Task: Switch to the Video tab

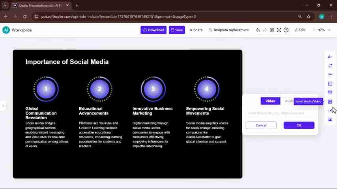Action: point(270,101)
